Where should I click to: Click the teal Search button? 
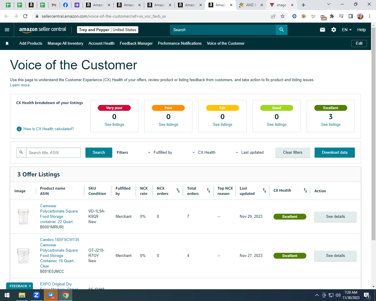tap(99, 153)
